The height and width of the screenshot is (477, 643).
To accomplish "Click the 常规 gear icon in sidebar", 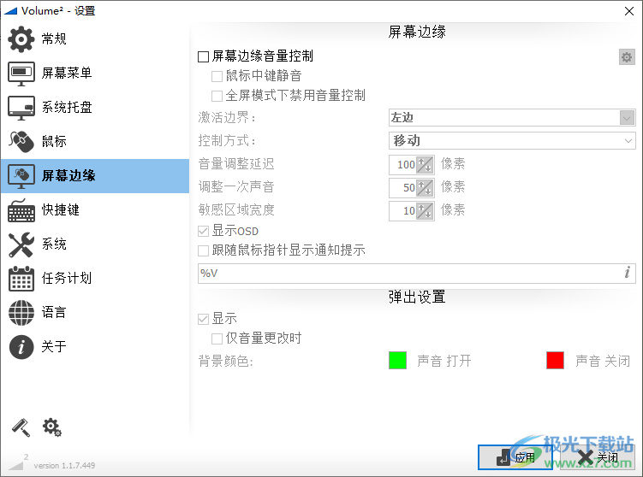I will (21, 39).
